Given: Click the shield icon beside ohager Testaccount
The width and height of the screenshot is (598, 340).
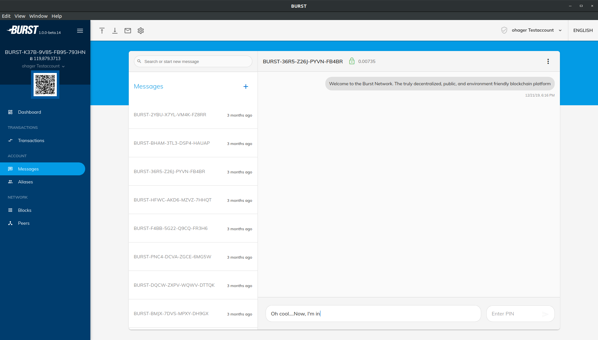Looking at the screenshot, I should [x=504, y=30].
